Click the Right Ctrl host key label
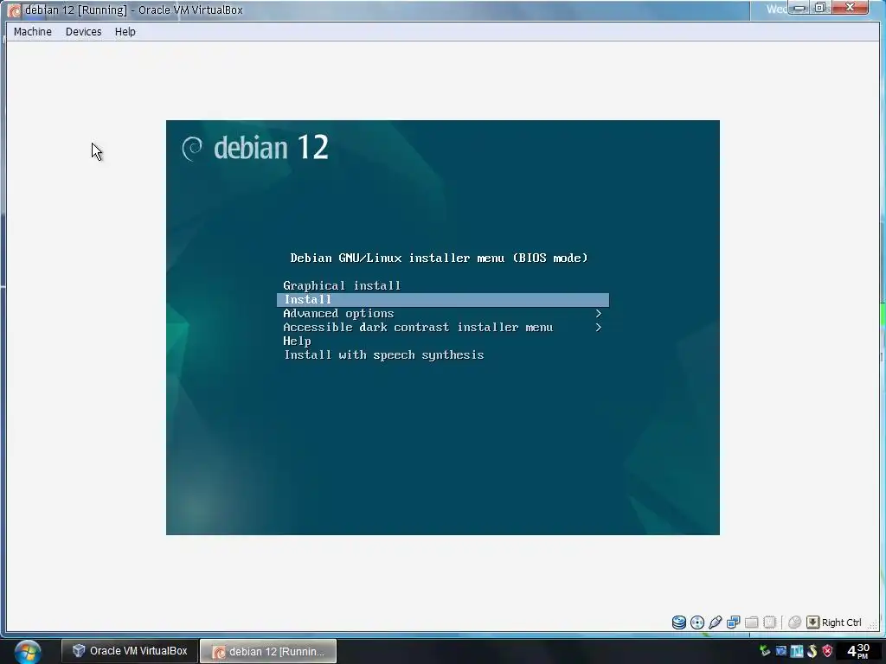Viewport: 886px width, 664px height. click(x=841, y=622)
